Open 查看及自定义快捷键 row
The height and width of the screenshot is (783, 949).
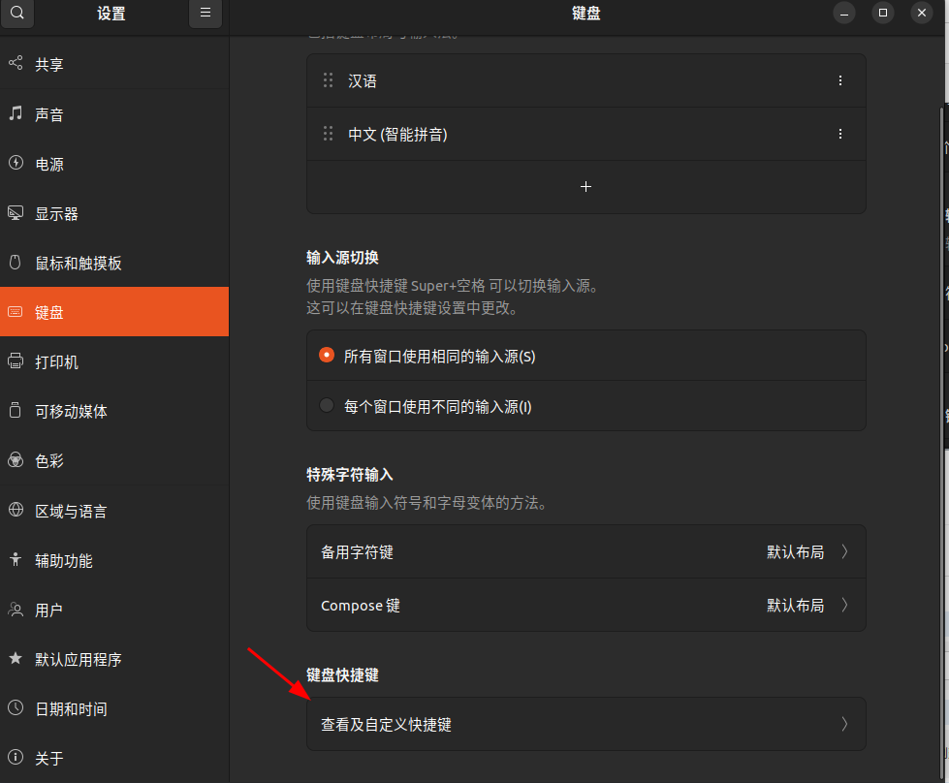pos(585,724)
